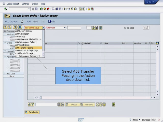The width and height of the screenshot is (163, 122).
Task: Click the blue Help info button
Action: pyautogui.click(x=51, y=21)
